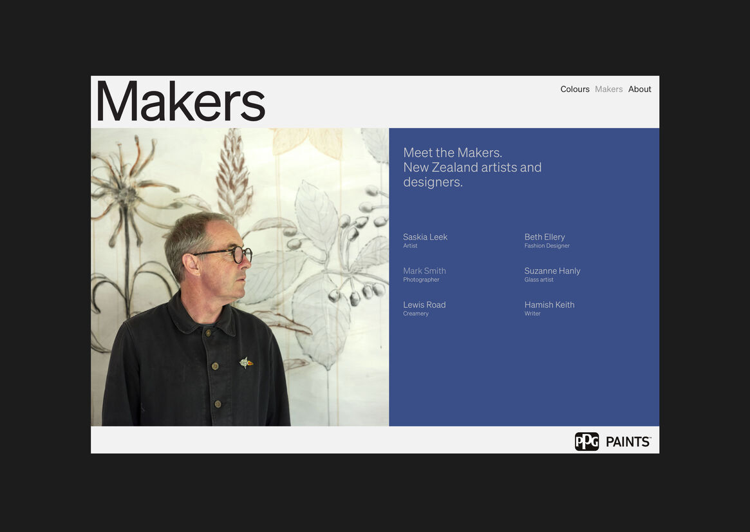
Task: Click the portrait photo of the man
Action: 239,277
